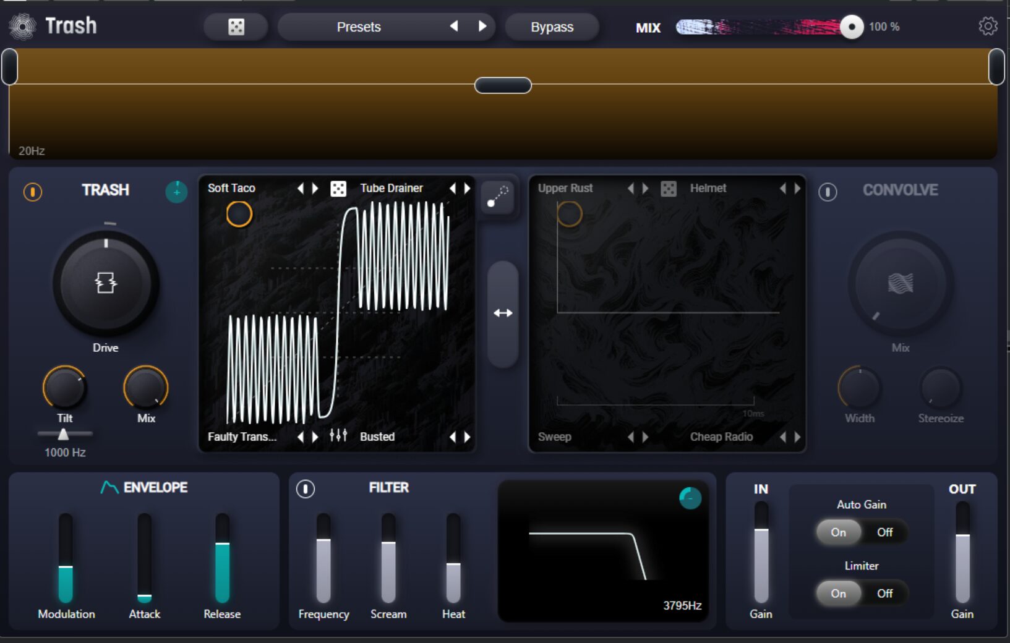Select next Upper Rust impulse
This screenshot has width=1010, height=643.
646,189
